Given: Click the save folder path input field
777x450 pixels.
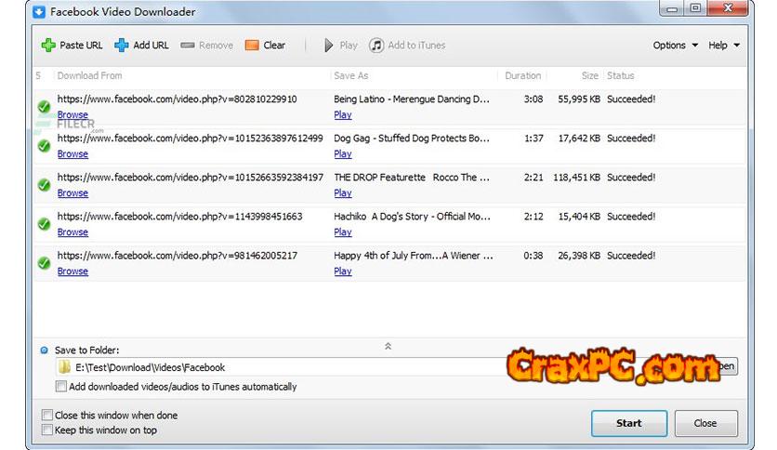Looking at the screenshot, I should tap(279, 367).
